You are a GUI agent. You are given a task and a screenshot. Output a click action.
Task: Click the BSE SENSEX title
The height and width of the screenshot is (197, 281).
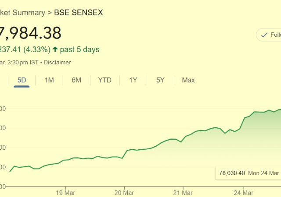tap(79, 13)
